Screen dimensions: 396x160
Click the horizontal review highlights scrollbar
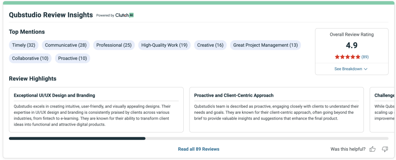point(77,138)
